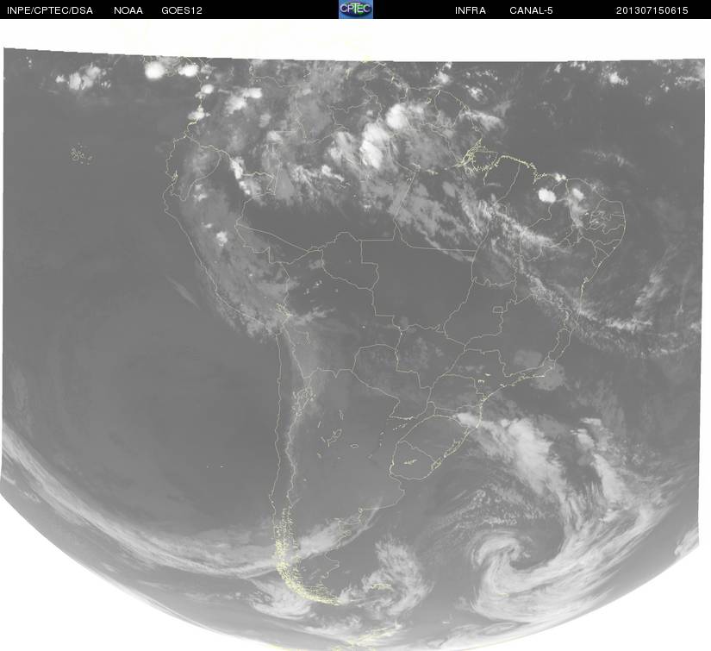
Task: Click the GOES12 satellite label
Action: 182,10
